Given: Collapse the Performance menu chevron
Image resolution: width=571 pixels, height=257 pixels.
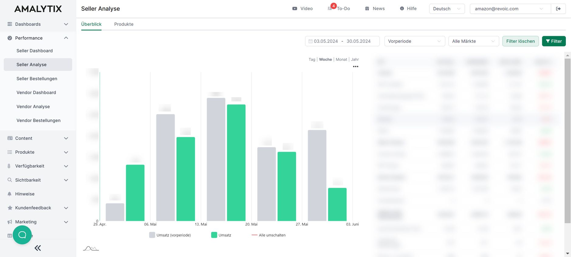Looking at the screenshot, I should coord(66,38).
